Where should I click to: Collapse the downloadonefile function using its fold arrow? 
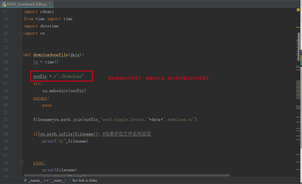pos(21,55)
